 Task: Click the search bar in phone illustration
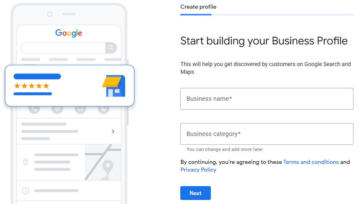click(63, 48)
